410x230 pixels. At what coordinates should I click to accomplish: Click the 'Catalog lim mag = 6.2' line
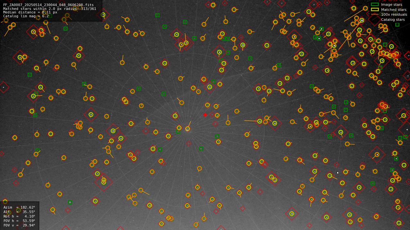(x=26, y=16)
